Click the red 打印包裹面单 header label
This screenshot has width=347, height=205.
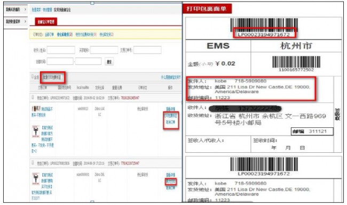(207, 9)
